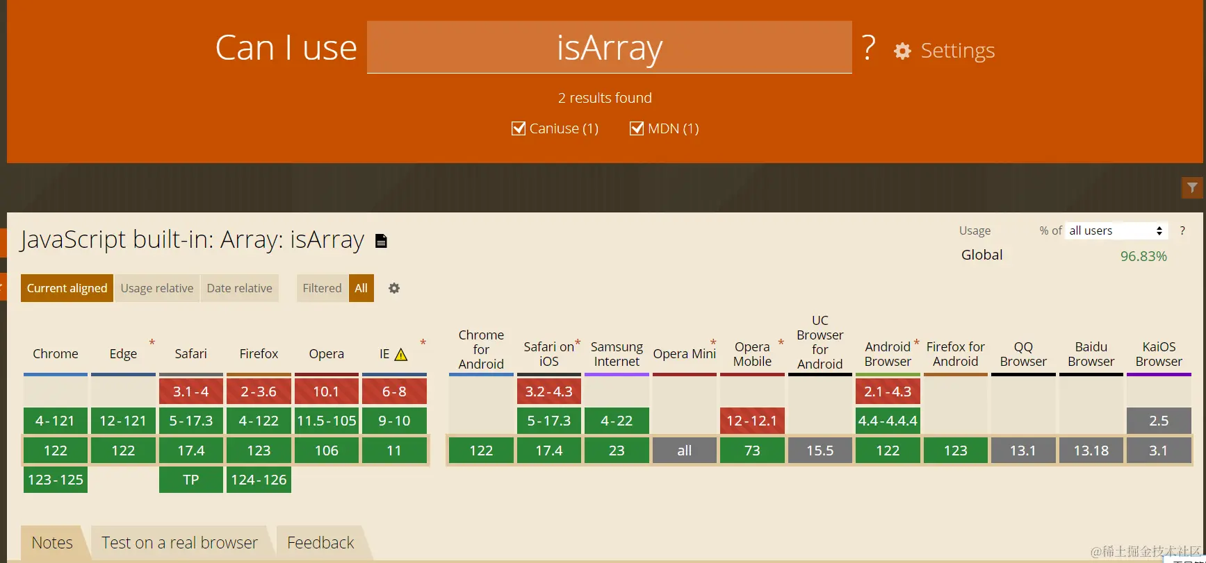Click Safari TP cell
This screenshot has height=563, width=1206.
[190, 480]
